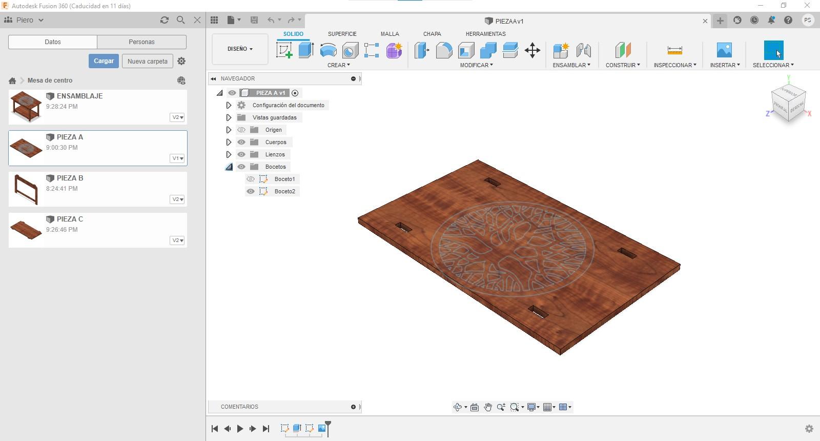This screenshot has width=820, height=441.
Task: Search in the data panel
Action: pyautogui.click(x=181, y=20)
